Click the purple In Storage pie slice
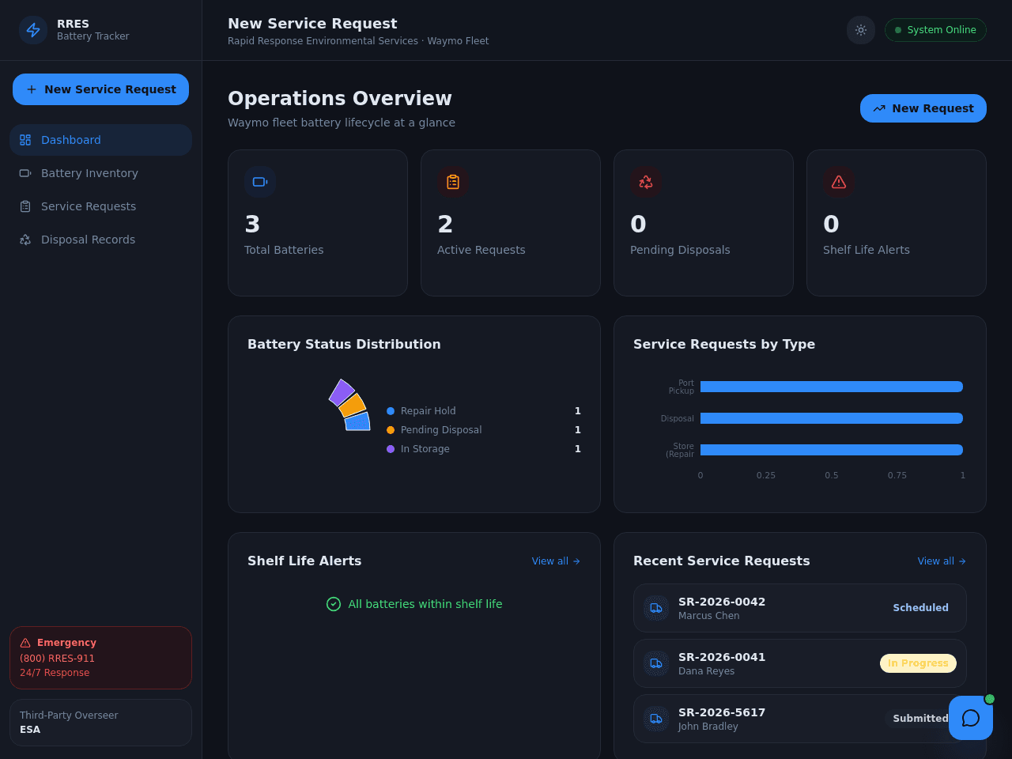 (342, 392)
